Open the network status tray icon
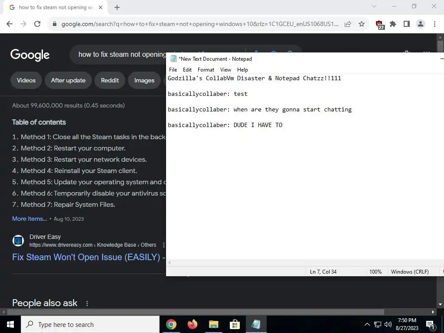The height and width of the screenshot is (333, 444). point(378,324)
